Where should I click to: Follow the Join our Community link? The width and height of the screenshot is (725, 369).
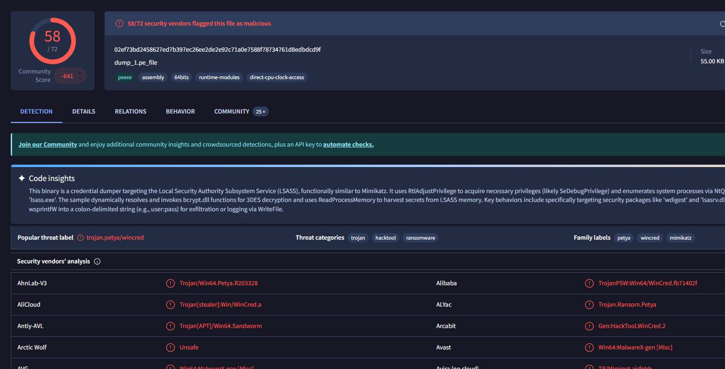48,145
